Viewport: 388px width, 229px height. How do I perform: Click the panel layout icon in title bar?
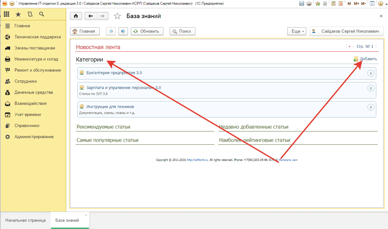tap(372, 3)
